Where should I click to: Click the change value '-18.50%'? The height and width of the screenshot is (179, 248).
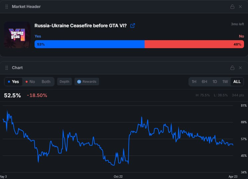(37, 95)
